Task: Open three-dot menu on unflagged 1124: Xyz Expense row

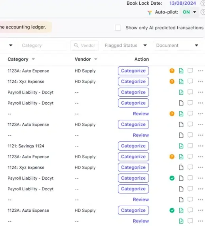Action: click(x=200, y=167)
